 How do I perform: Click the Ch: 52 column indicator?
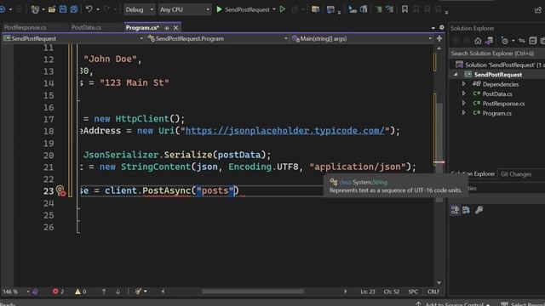[x=392, y=292]
